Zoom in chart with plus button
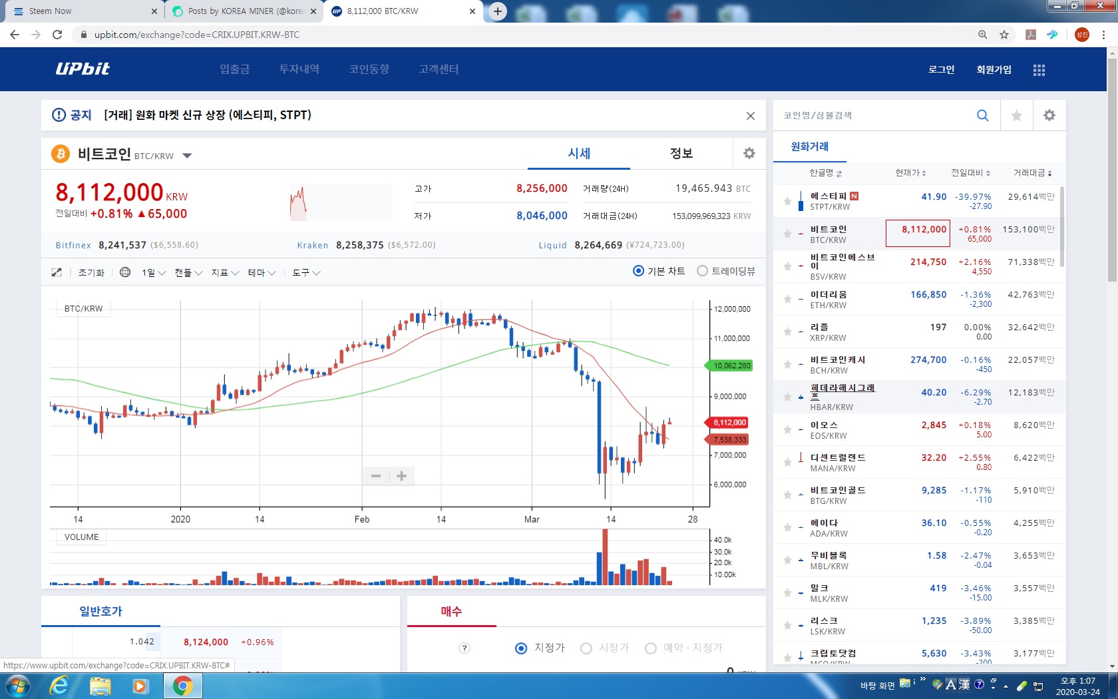 [401, 476]
